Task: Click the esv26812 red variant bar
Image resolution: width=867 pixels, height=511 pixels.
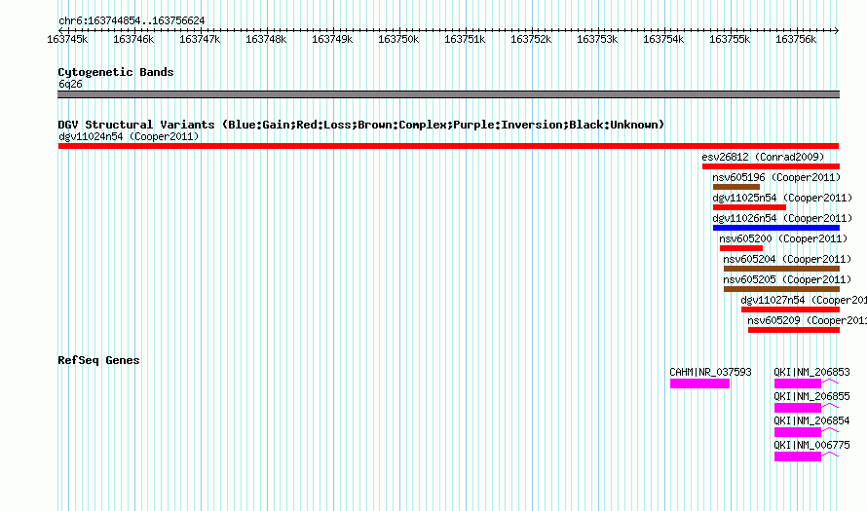Action: [x=771, y=166]
